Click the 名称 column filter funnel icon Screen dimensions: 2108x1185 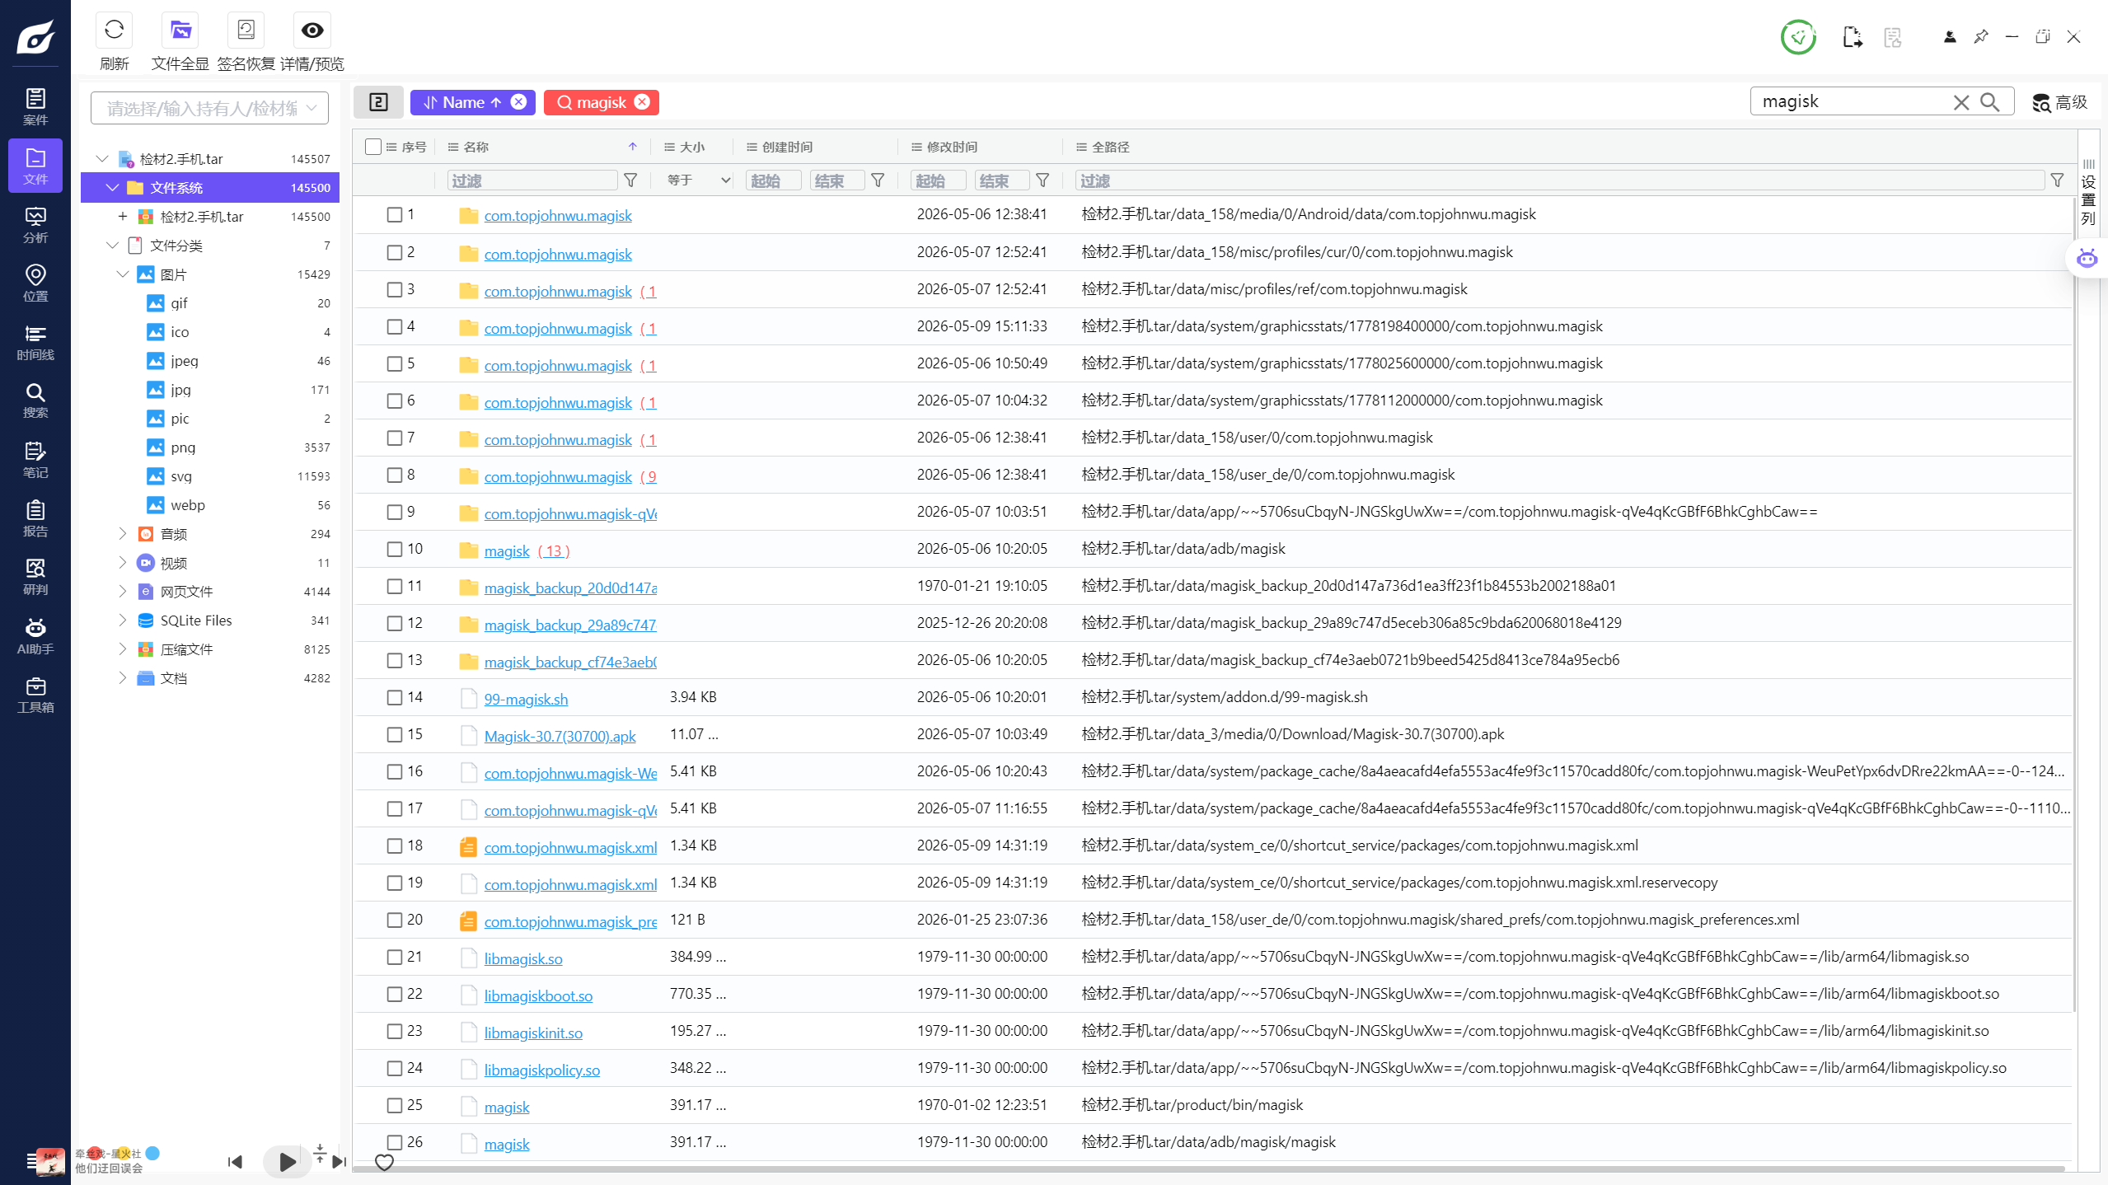coord(630,180)
